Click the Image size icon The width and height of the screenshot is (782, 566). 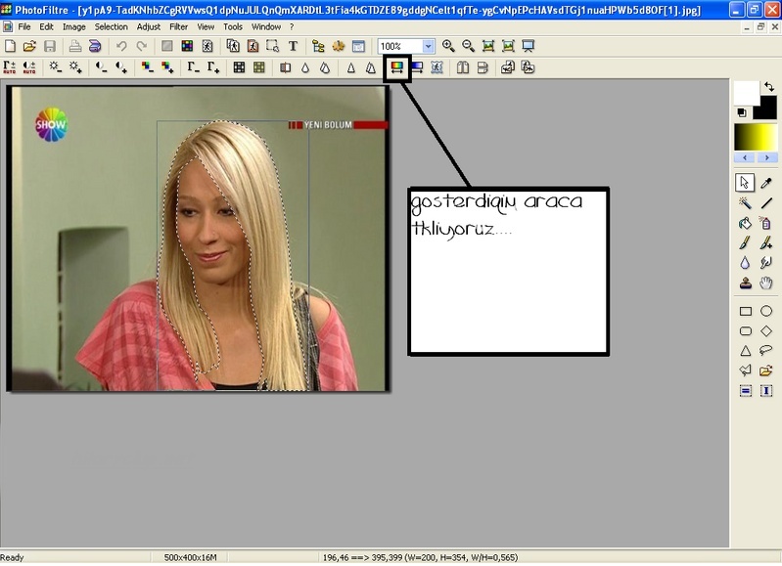(233, 46)
